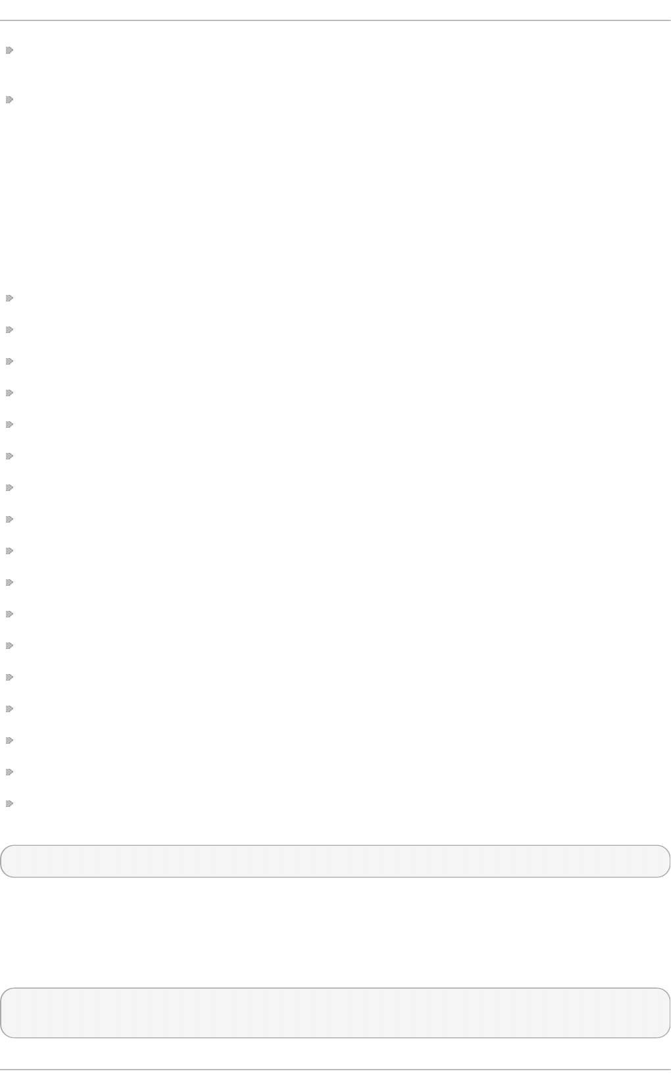Click the horizontal rule at the page top
This screenshot has width=671, height=1090.
(x=335, y=20)
